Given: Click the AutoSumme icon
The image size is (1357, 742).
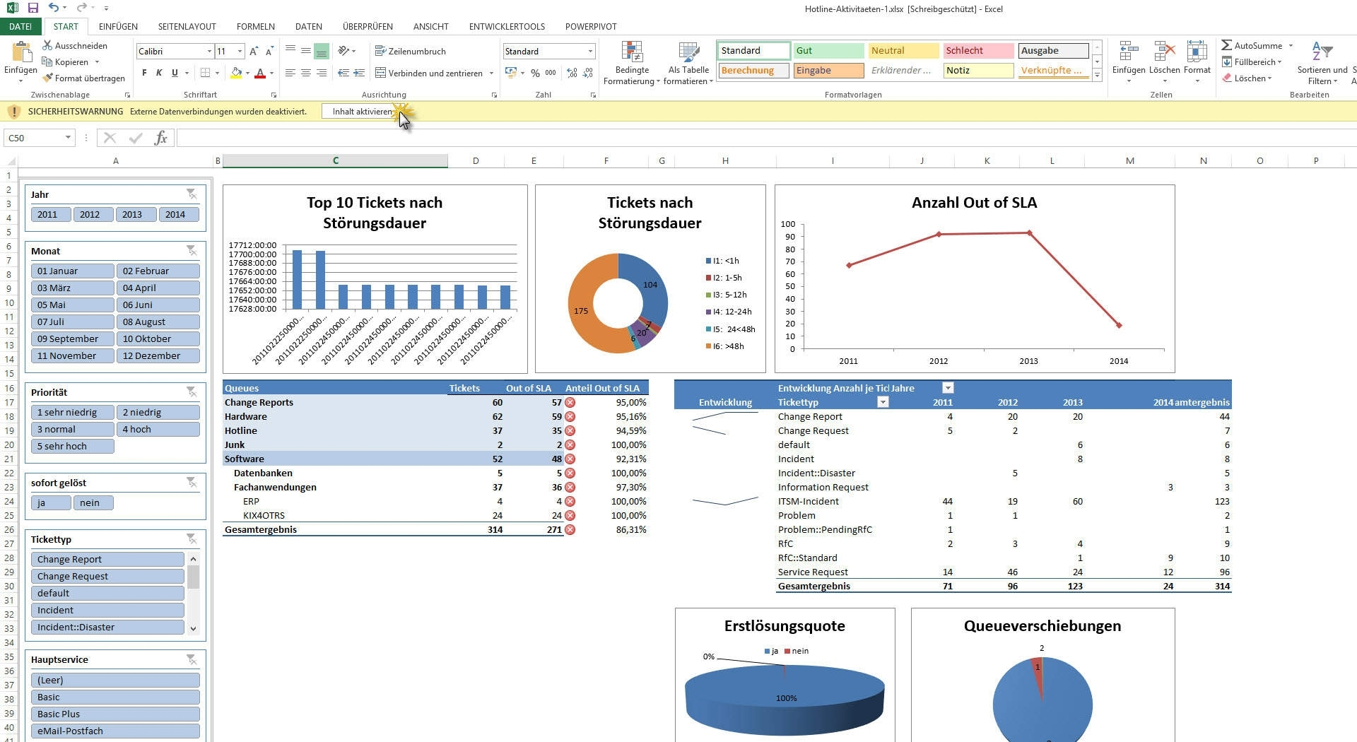Looking at the screenshot, I should 1227,45.
